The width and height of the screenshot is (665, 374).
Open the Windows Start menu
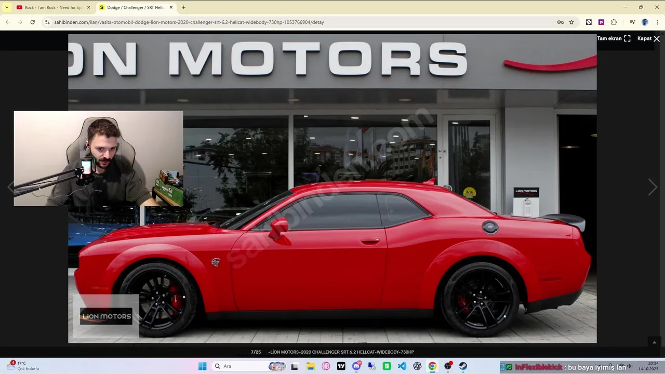202,366
